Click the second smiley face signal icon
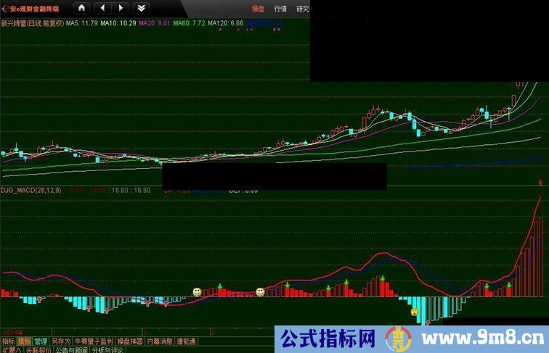Screen dimensions: 549x353 (x=260, y=291)
